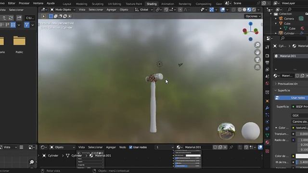Open the Object Data green triangle tab
The height and width of the screenshot is (173, 308).
pyautogui.click(x=267, y=136)
